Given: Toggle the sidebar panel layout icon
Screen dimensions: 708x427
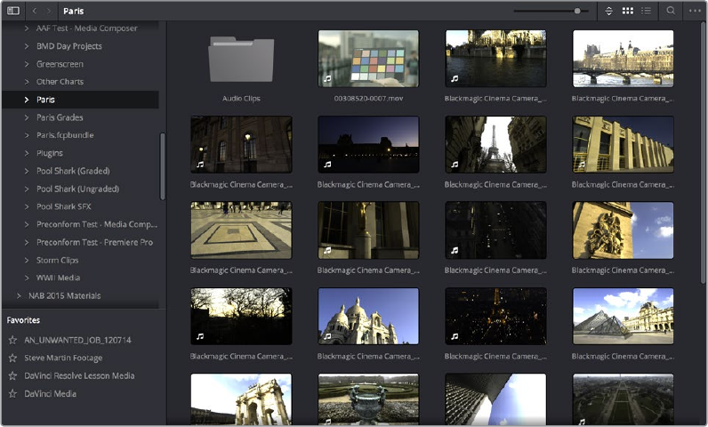Looking at the screenshot, I should point(13,11).
